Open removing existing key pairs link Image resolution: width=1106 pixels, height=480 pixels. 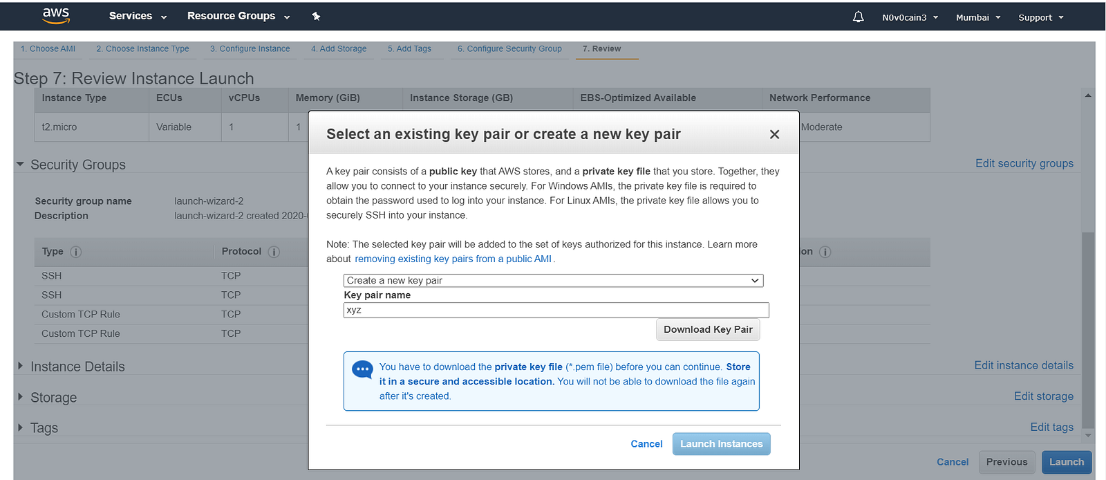tap(453, 259)
